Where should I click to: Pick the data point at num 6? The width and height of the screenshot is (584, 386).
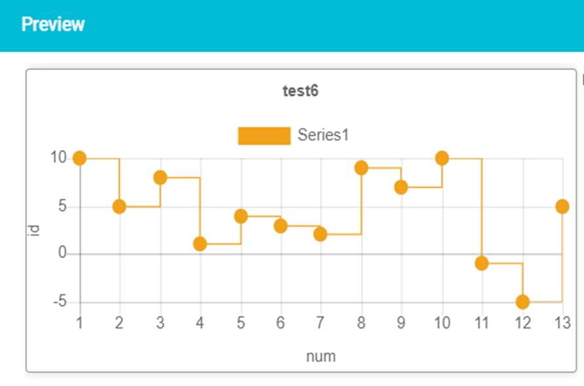point(281,226)
